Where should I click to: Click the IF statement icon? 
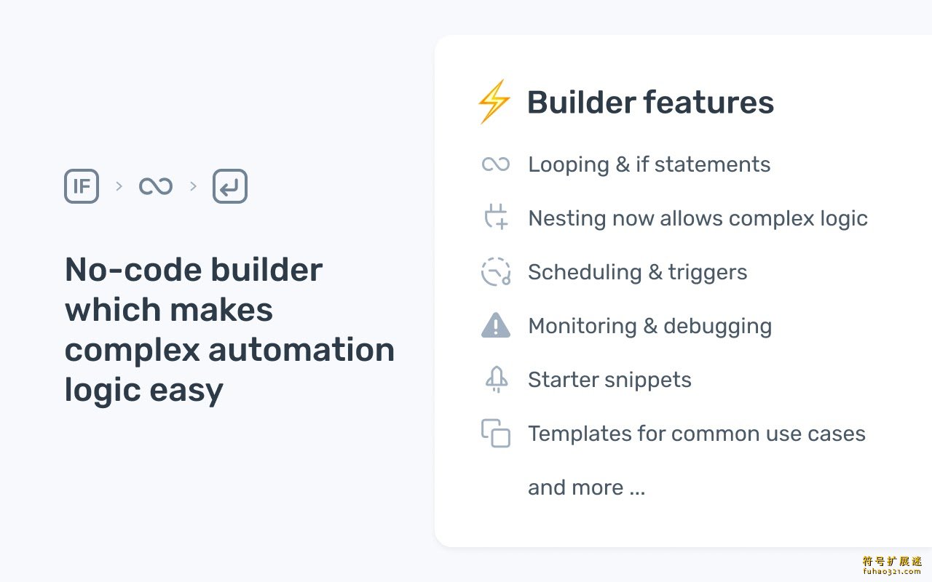[x=82, y=186]
